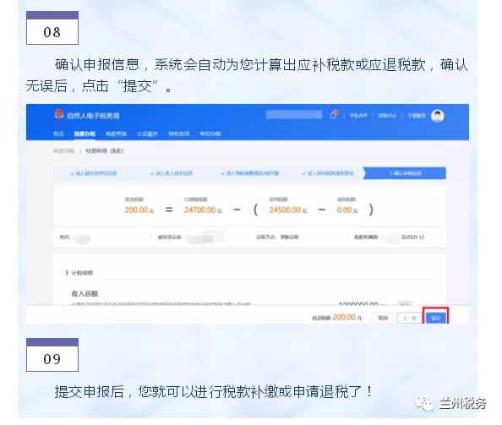Click the search magnifier icon
This screenshot has height=425, width=502.
pyautogui.click(x=319, y=115)
